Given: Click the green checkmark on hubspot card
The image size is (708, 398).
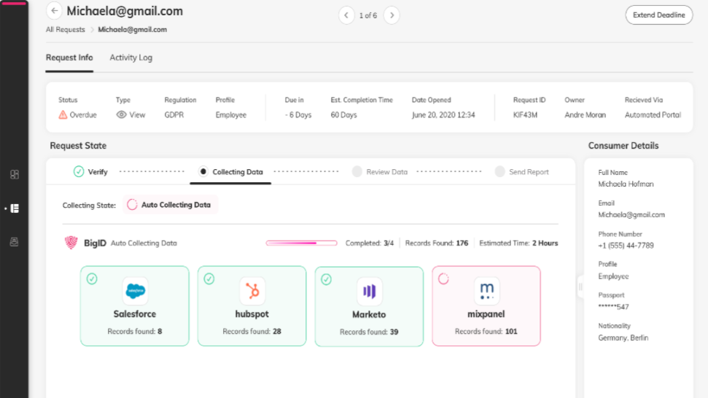Looking at the screenshot, I should click(209, 279).
